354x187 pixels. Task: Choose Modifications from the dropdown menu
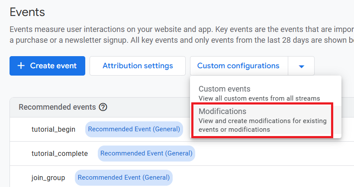(222, 111)
